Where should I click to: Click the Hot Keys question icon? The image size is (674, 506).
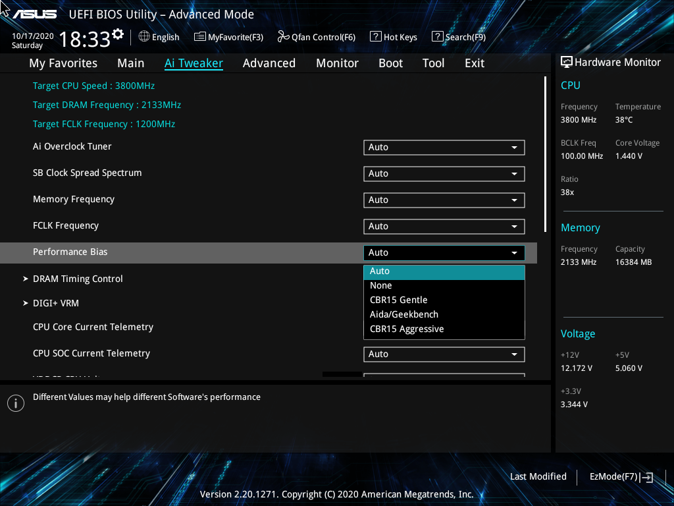point(375,37)
